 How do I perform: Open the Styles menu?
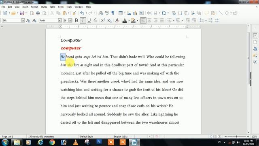pyautogui.click(x=44, y=7)
